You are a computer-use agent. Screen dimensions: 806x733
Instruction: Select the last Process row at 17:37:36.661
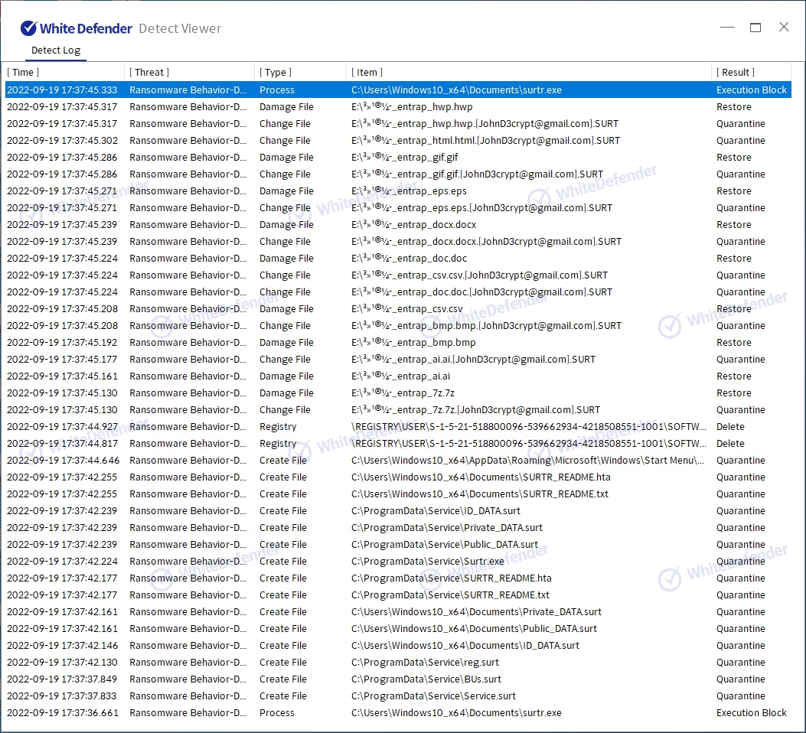tap(398, 713)
